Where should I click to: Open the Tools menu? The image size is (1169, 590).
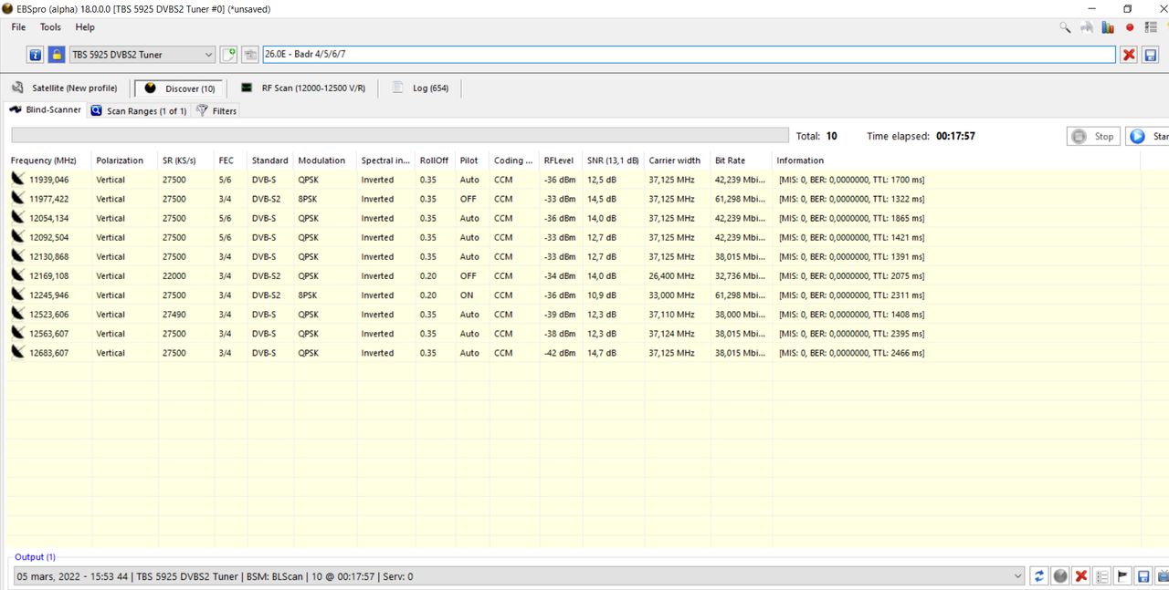(x=50, y=27)
